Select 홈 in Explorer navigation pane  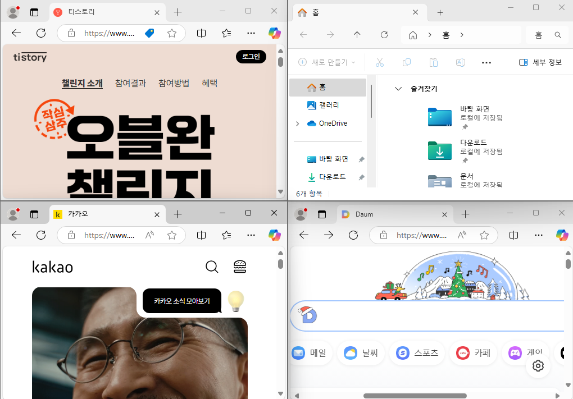[328, 87]
